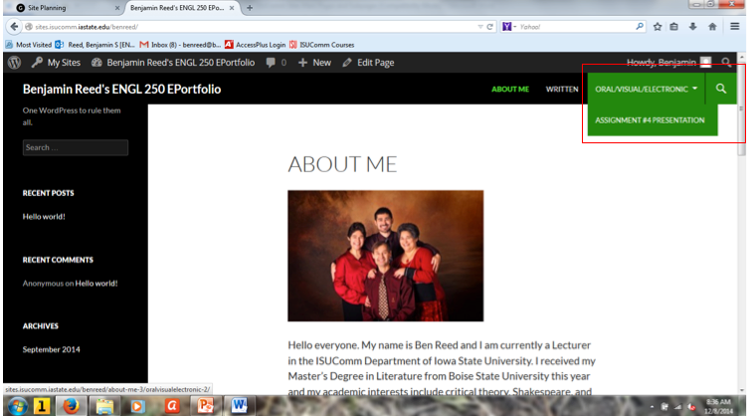This screenshot has width=752, height=416.
Task: Open Word from the taskbar
Action: [239, 406]
